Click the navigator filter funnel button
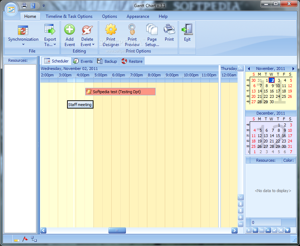Screen dimensions: 300x246 [x=288, y=230]
